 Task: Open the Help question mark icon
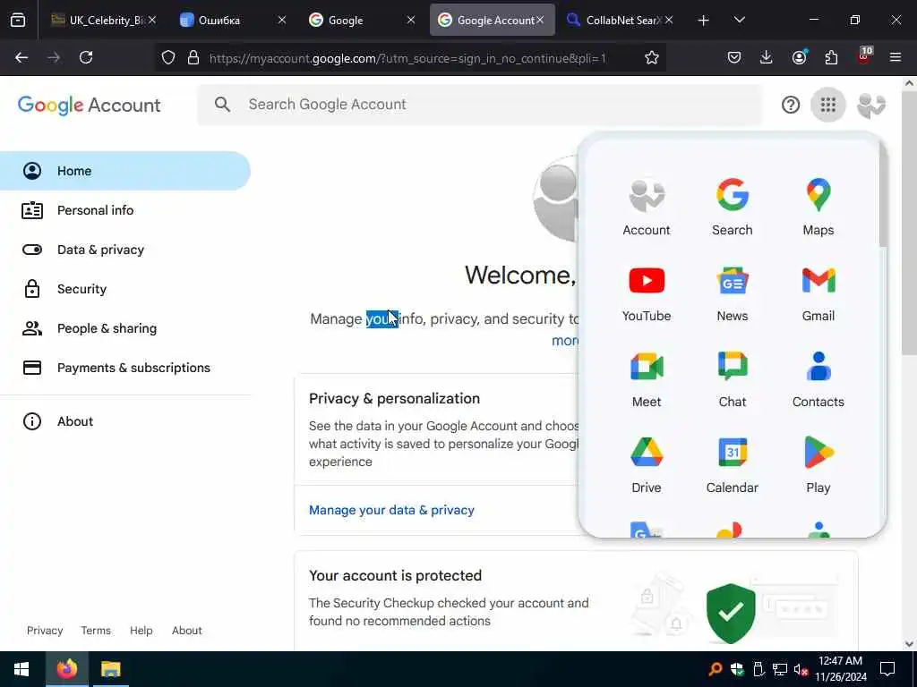[790, 105]
